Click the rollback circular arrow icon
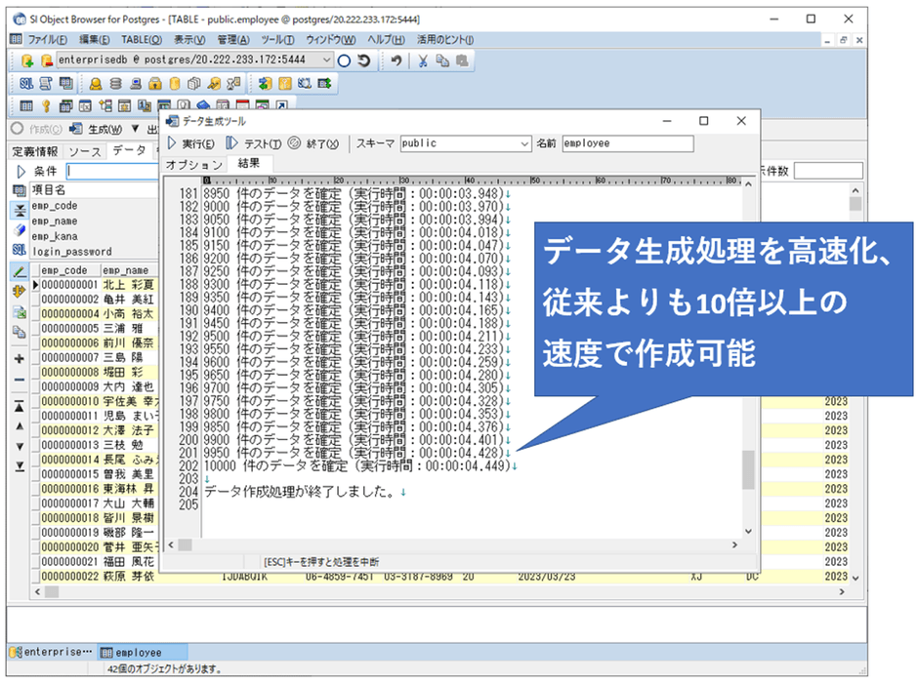918x685 pixels. click(363, 60)
